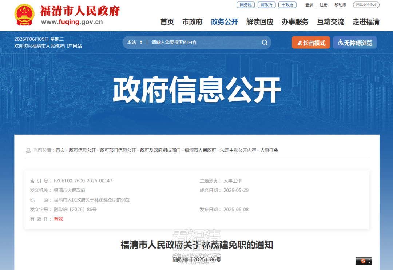Click the location pin breadcrumb icon
The width and height of the screenshot is (393, 270).
pyautogui.click(x=28, y=150)
